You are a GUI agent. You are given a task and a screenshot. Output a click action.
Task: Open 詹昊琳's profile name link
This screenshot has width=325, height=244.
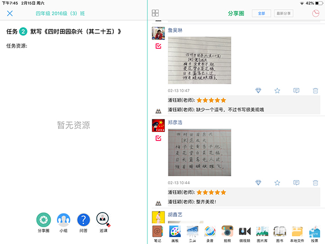175,30
